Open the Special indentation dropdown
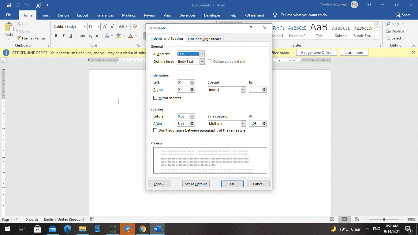The width and height of the screenshot is (418, 235). pyautogui.click(x=244, y=89)
